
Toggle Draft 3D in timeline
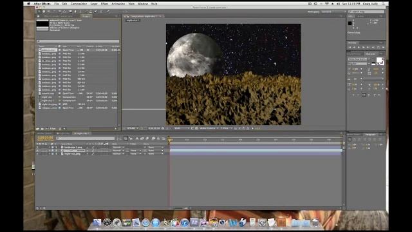131,139
